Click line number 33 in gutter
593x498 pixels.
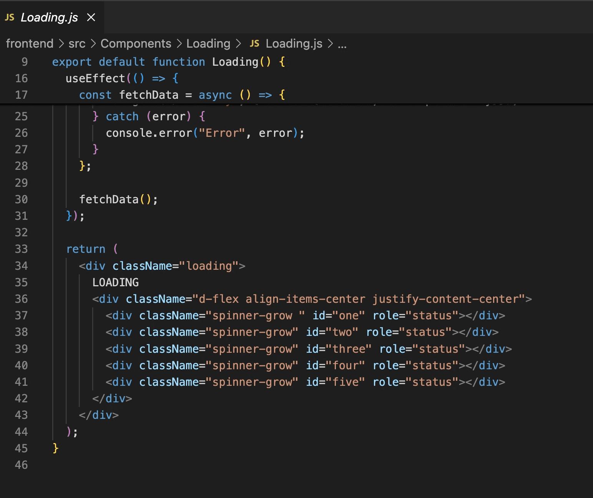tap(21, 249)
